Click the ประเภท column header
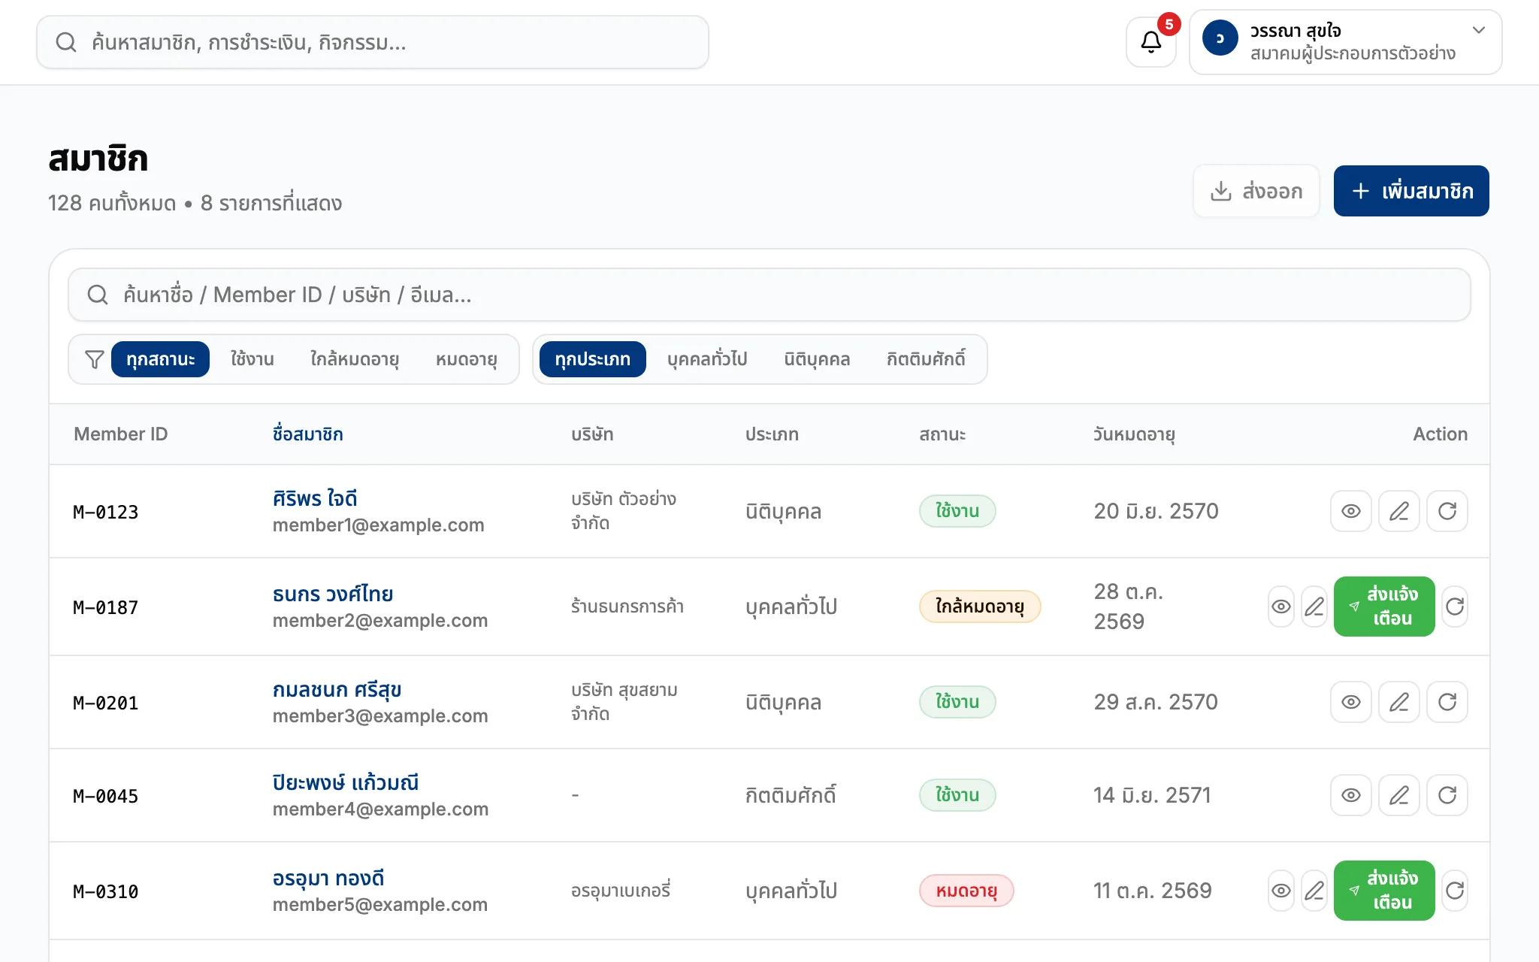 772,434
